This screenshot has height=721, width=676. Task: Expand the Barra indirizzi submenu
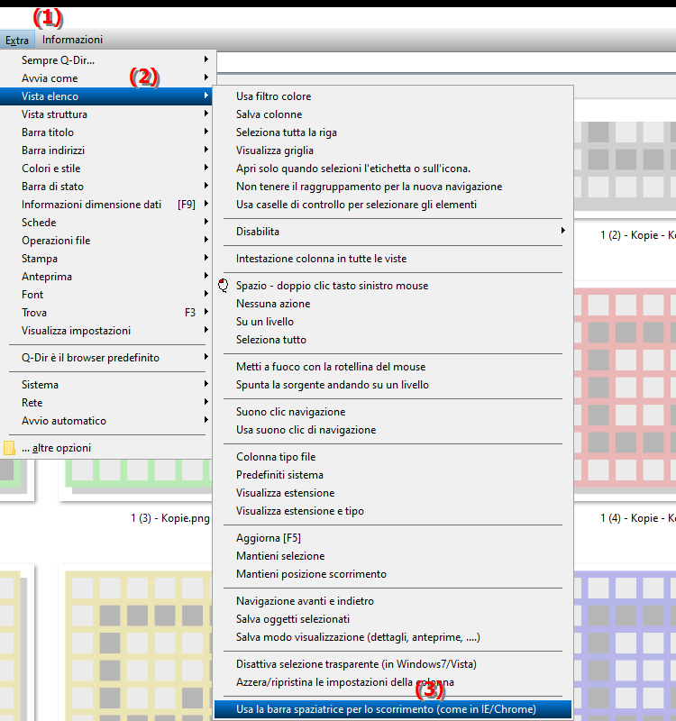(105, 151)
